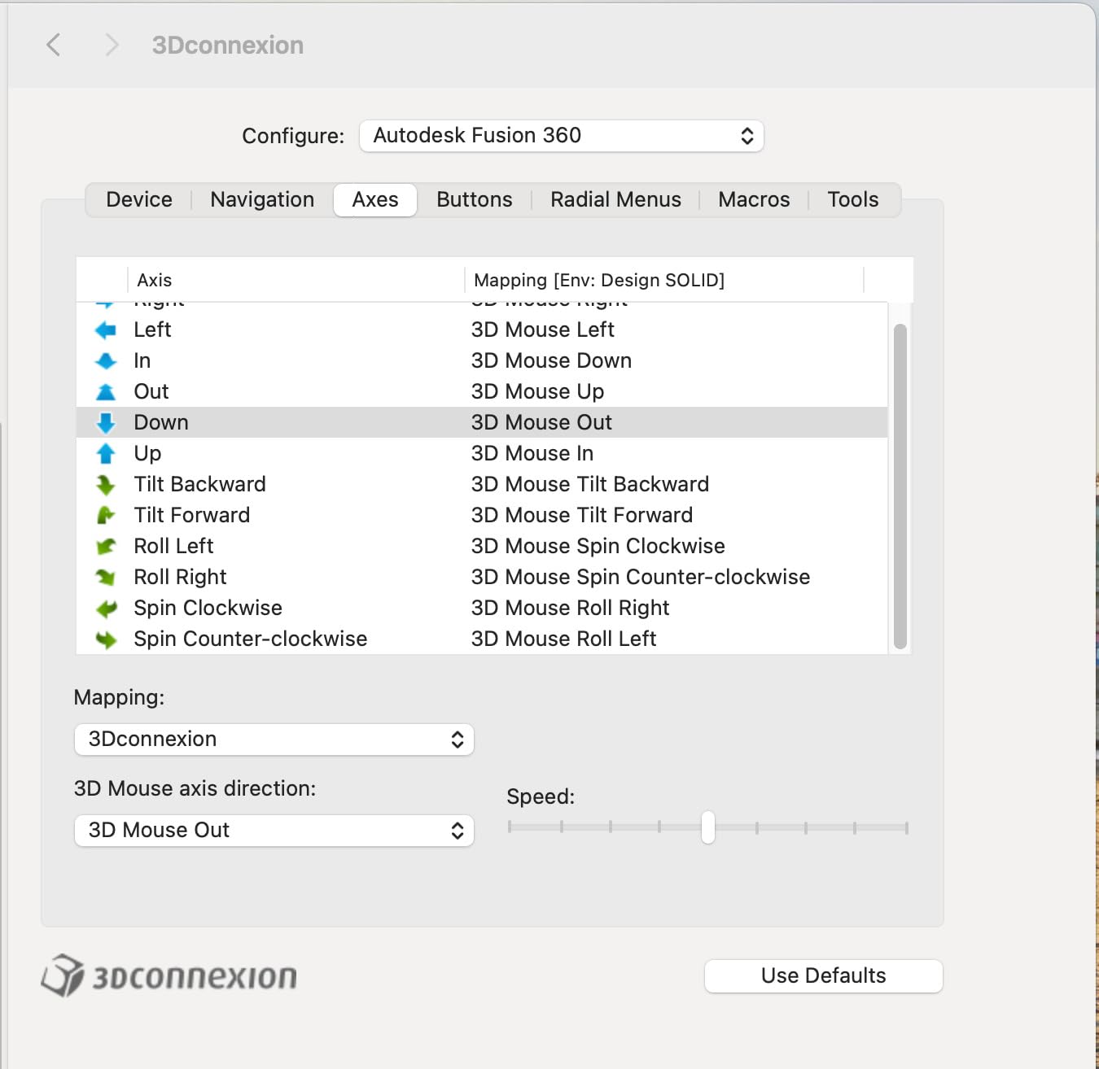Click the 3D Mouse Spin Counter-clockwise mapping cell
Screen dimensions: 1099x1069
(x=641, y=578)
